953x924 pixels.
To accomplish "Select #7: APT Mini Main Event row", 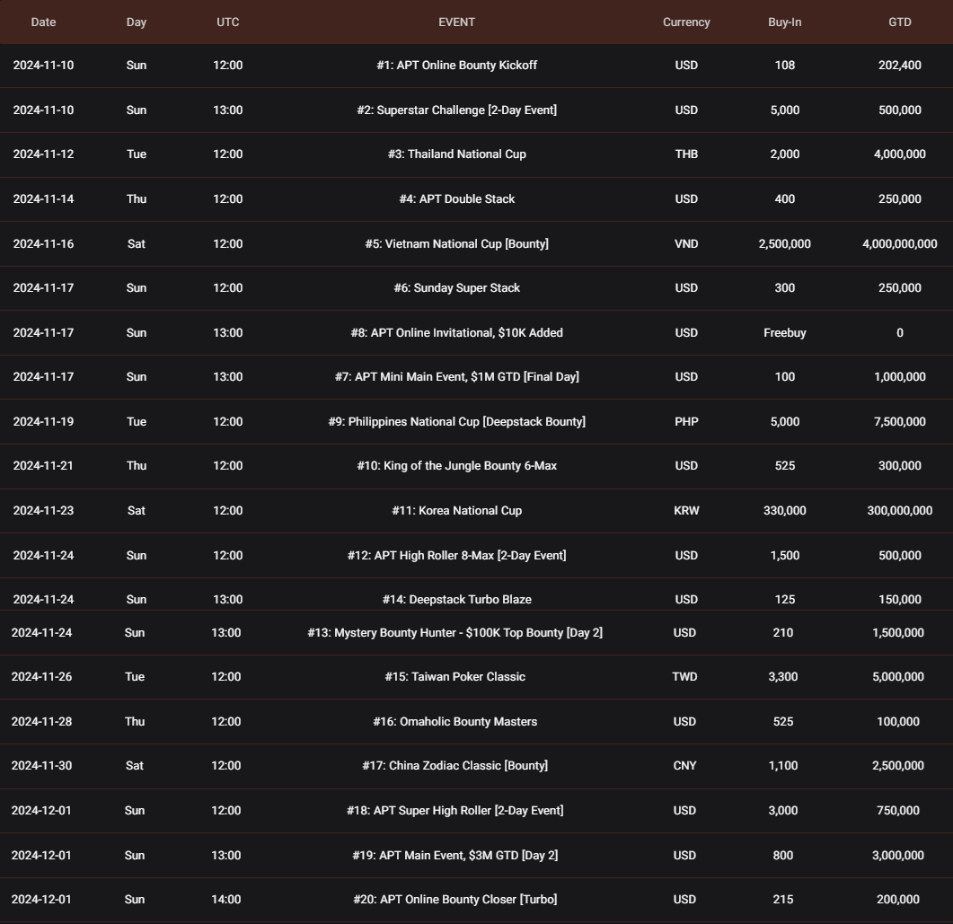I will [x=476, y=376].
